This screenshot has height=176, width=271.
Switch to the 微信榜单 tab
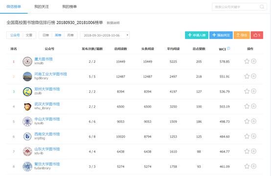pos(14,6)
